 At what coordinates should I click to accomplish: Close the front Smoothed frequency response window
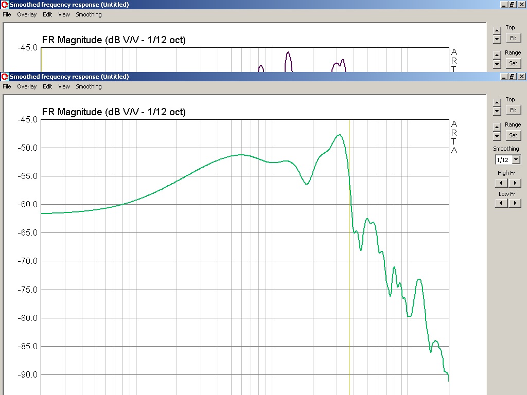pyautogui.click(x=522, y=77)
